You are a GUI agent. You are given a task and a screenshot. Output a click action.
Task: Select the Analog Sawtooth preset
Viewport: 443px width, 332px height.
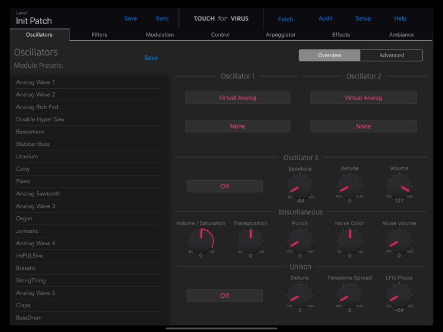click(88, 194)
